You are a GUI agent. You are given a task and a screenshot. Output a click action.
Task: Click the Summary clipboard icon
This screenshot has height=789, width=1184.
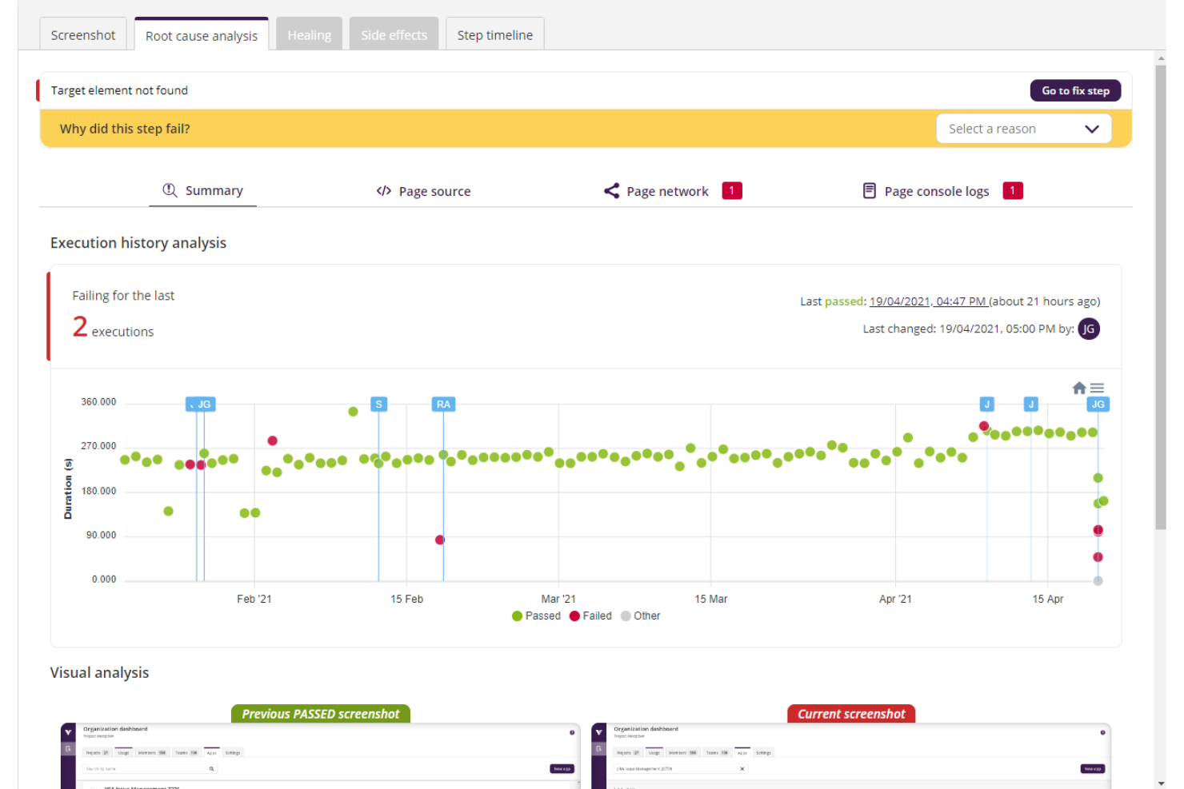(169, 190)
